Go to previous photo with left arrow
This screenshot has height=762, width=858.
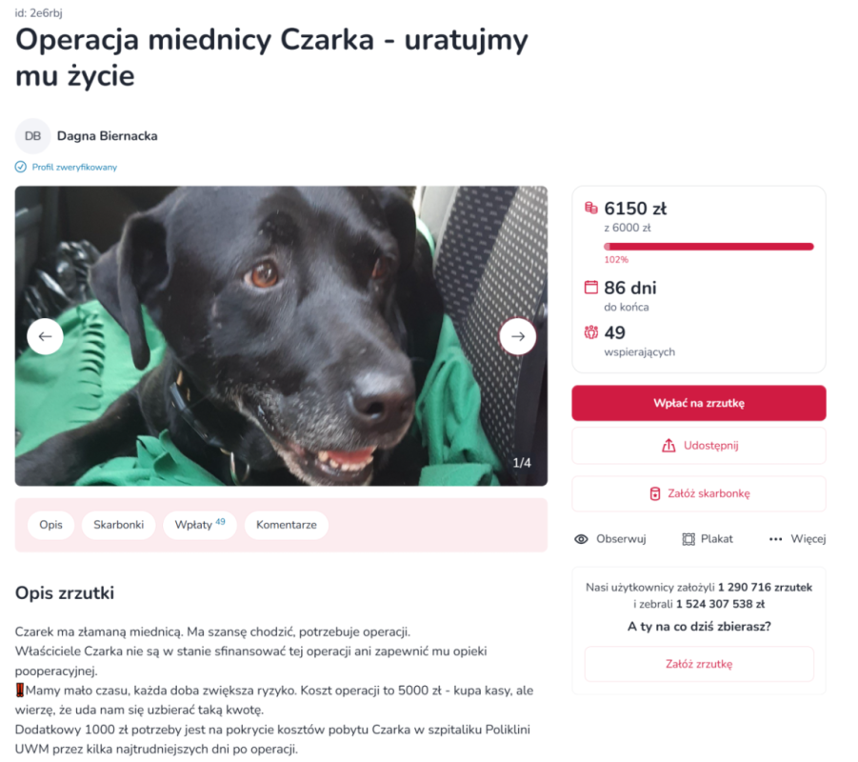(x=45, y=336)
